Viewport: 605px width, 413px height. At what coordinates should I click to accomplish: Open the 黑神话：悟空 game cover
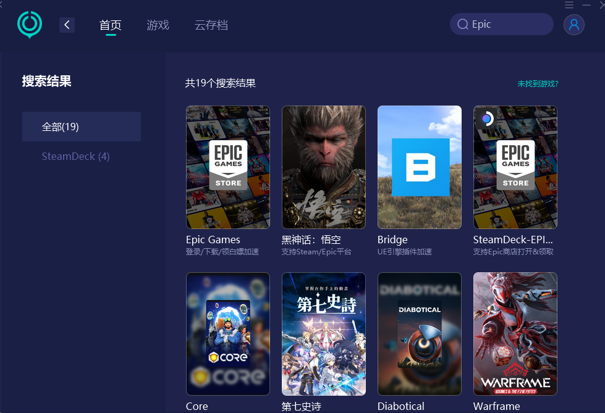click(x=324, y=167)
